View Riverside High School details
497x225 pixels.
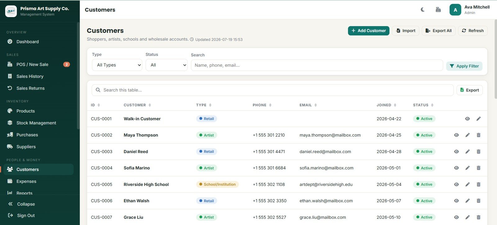click(x=456, y=184)
